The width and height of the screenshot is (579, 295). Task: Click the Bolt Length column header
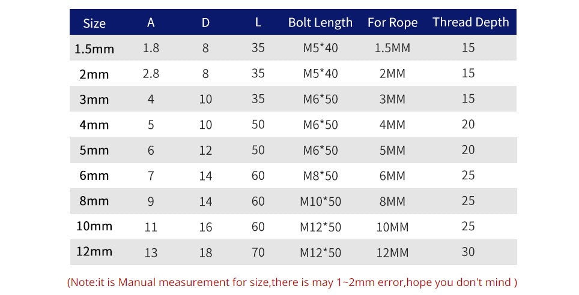[x=320, y=23]
